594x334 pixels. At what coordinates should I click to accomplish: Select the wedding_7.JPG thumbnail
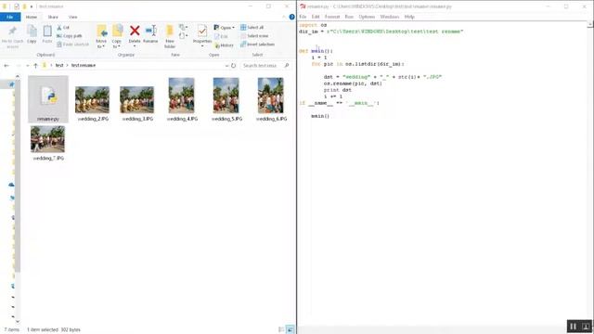point(47,139)
